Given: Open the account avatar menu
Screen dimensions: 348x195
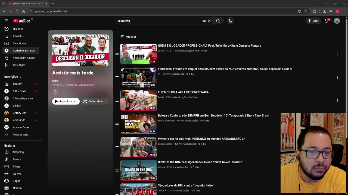Looking at the screenshot, I should click(x=337, y=21).
